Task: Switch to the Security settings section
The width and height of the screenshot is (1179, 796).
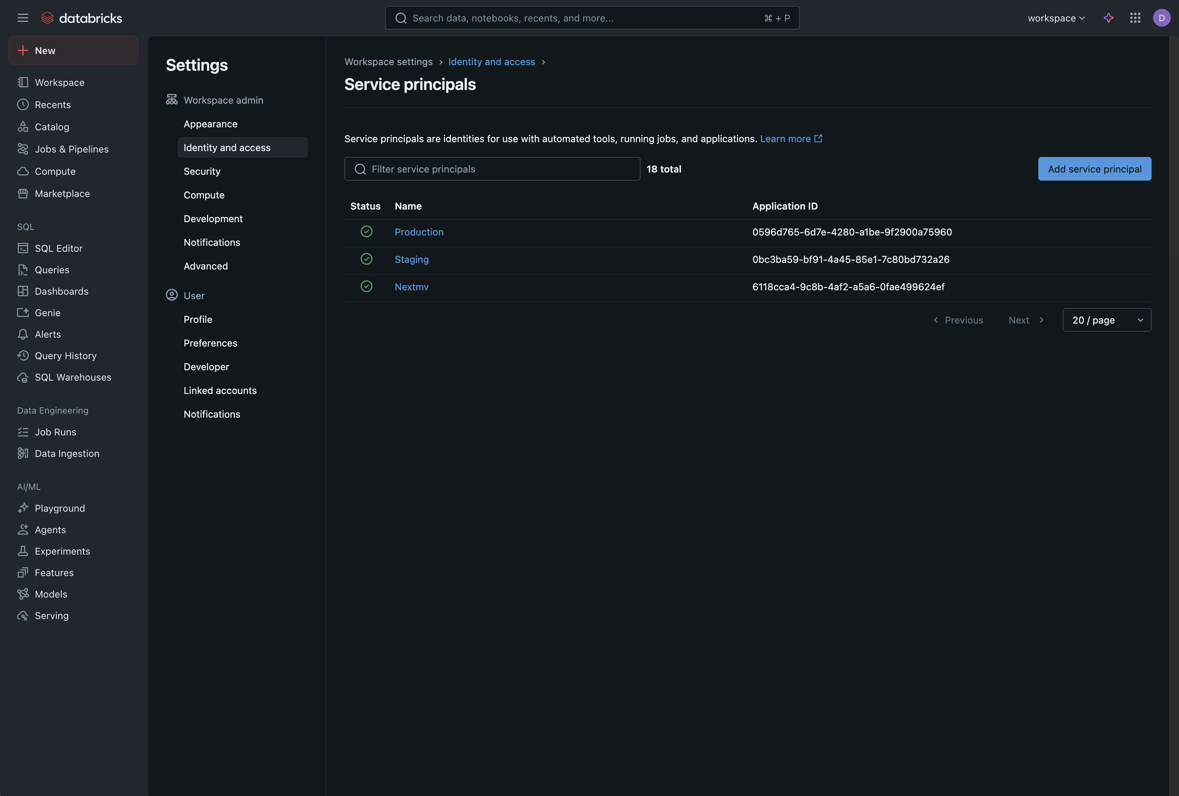Action: (x=202, y=171)
